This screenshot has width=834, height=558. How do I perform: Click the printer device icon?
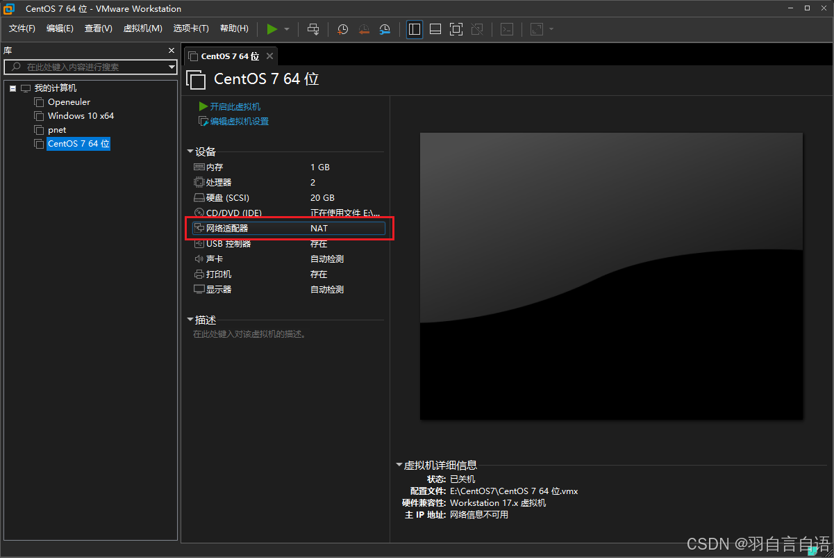(x=199, y=274)
